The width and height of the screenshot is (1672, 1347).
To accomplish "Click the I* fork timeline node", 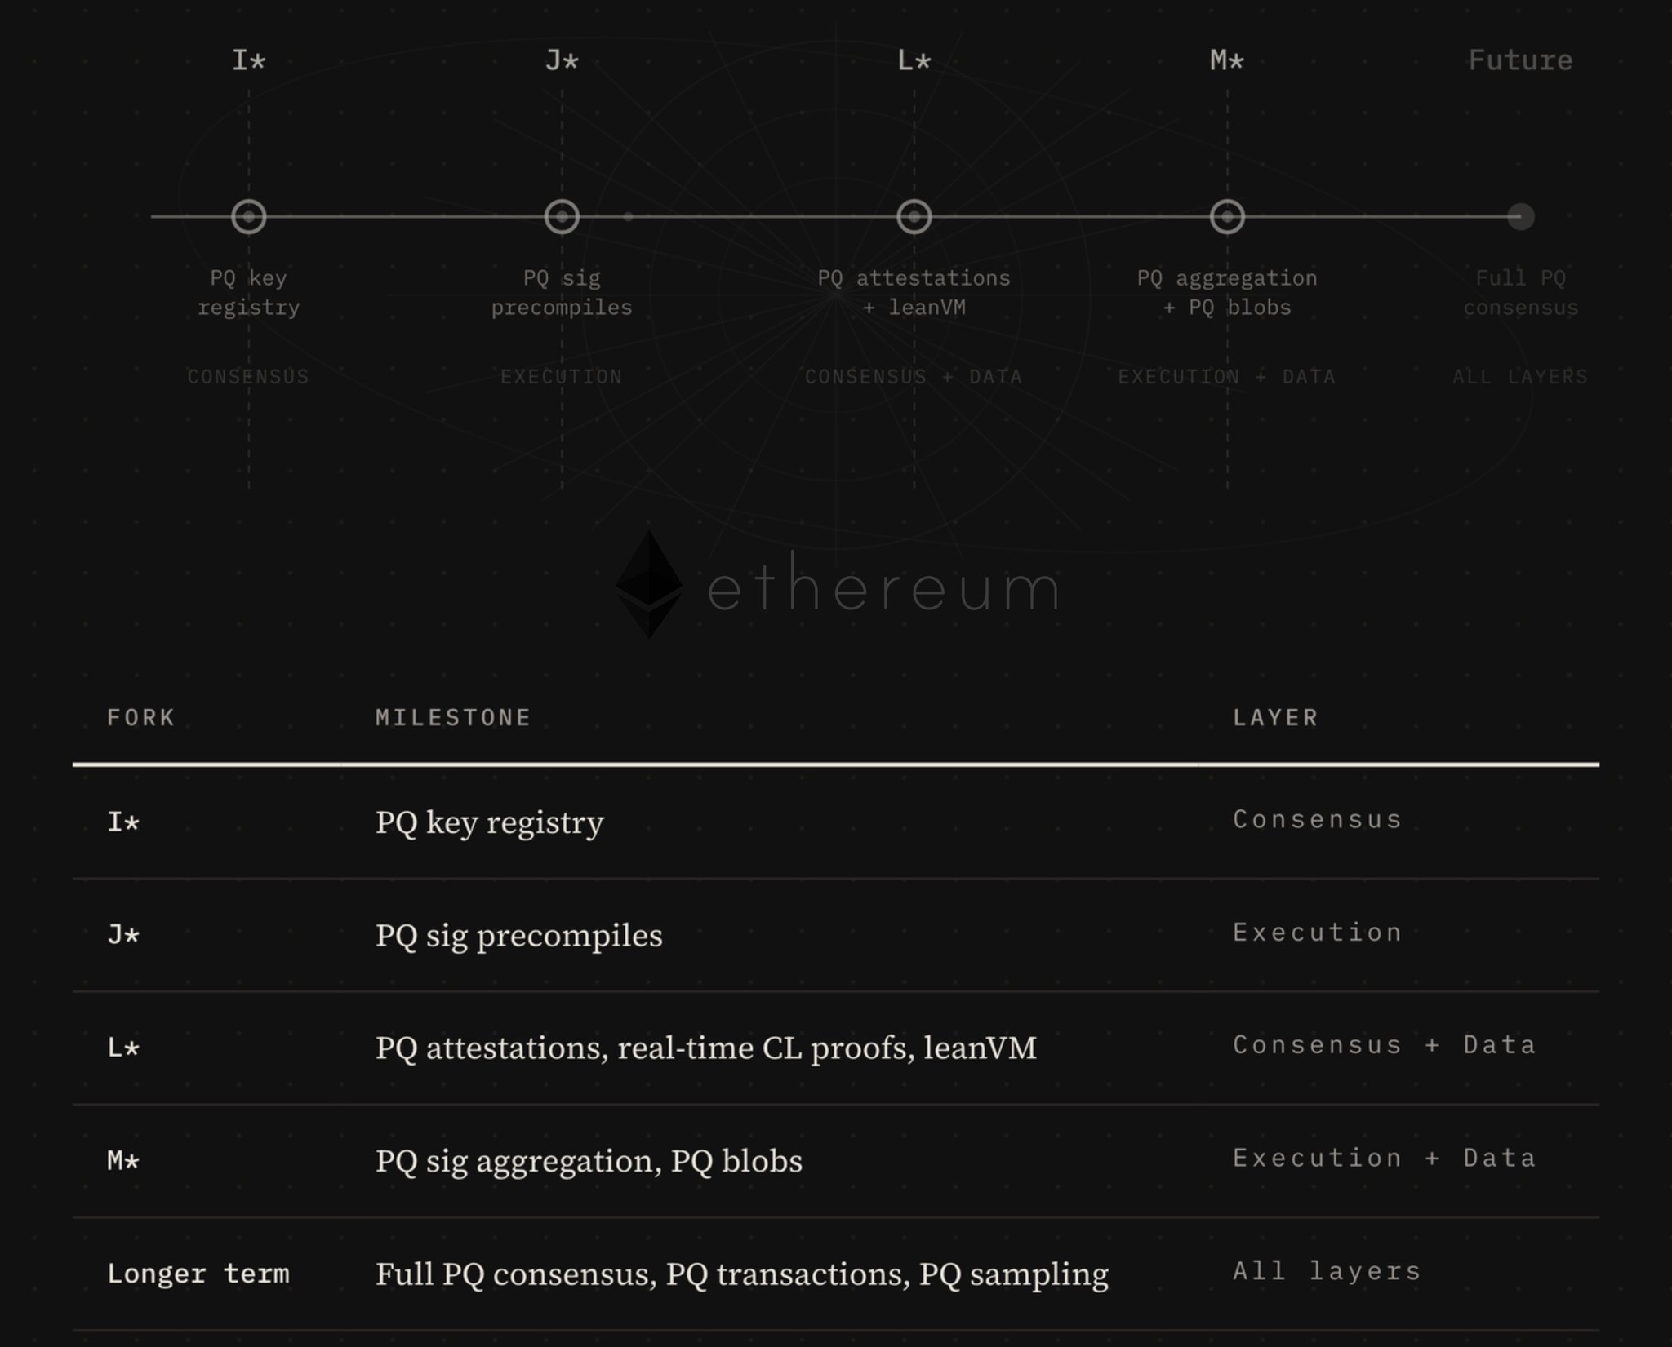I will pyautogui.click(x=249, y=217).
